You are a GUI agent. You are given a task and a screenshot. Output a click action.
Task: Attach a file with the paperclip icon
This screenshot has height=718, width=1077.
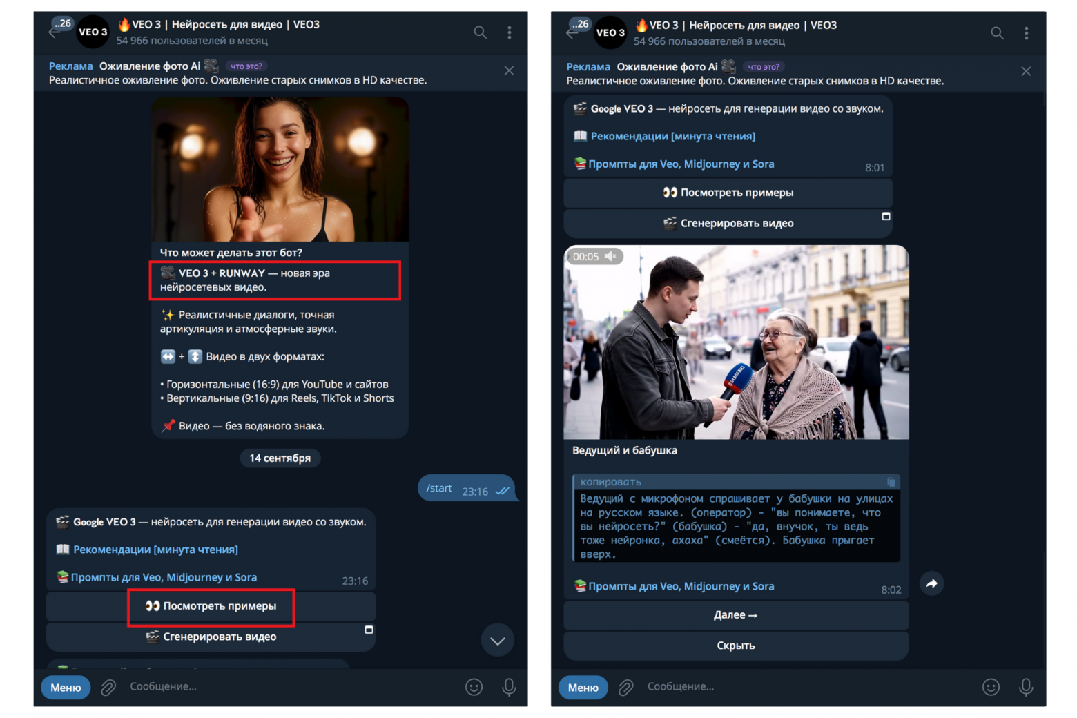108,687
